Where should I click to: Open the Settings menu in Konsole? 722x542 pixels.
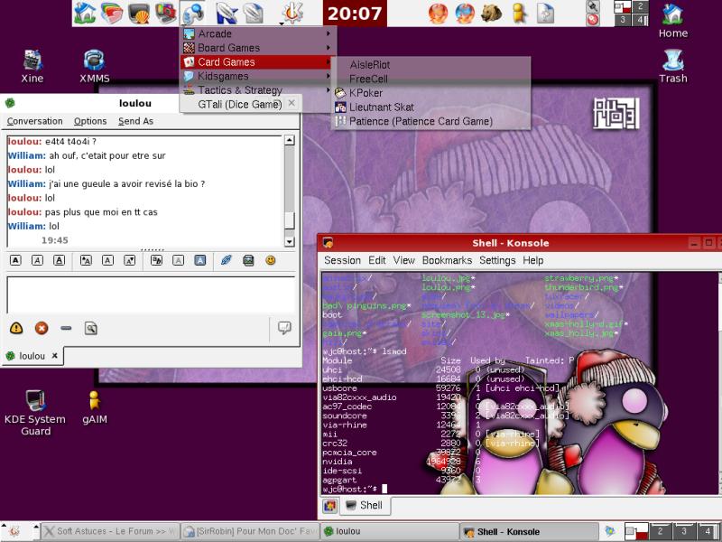coord(497,260)
